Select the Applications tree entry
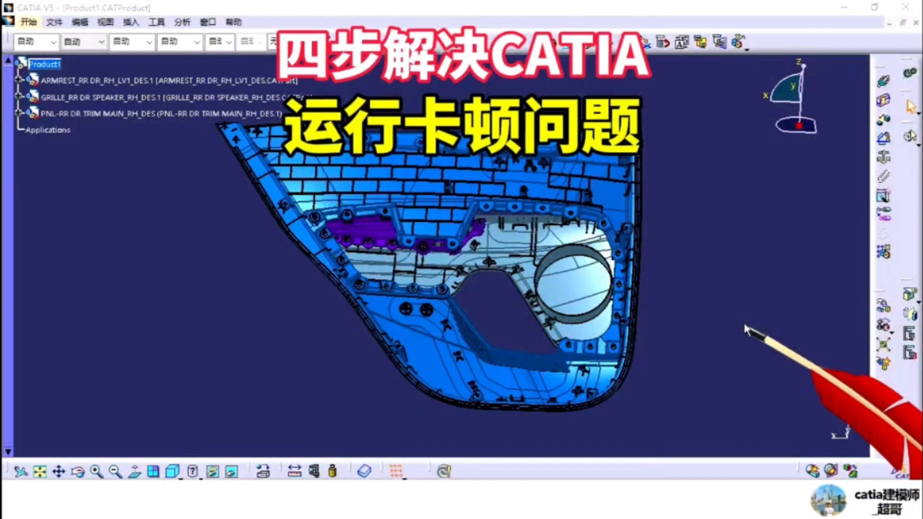Screen dimensions: 923x519 pyautogui.click(x=48, y=130)
